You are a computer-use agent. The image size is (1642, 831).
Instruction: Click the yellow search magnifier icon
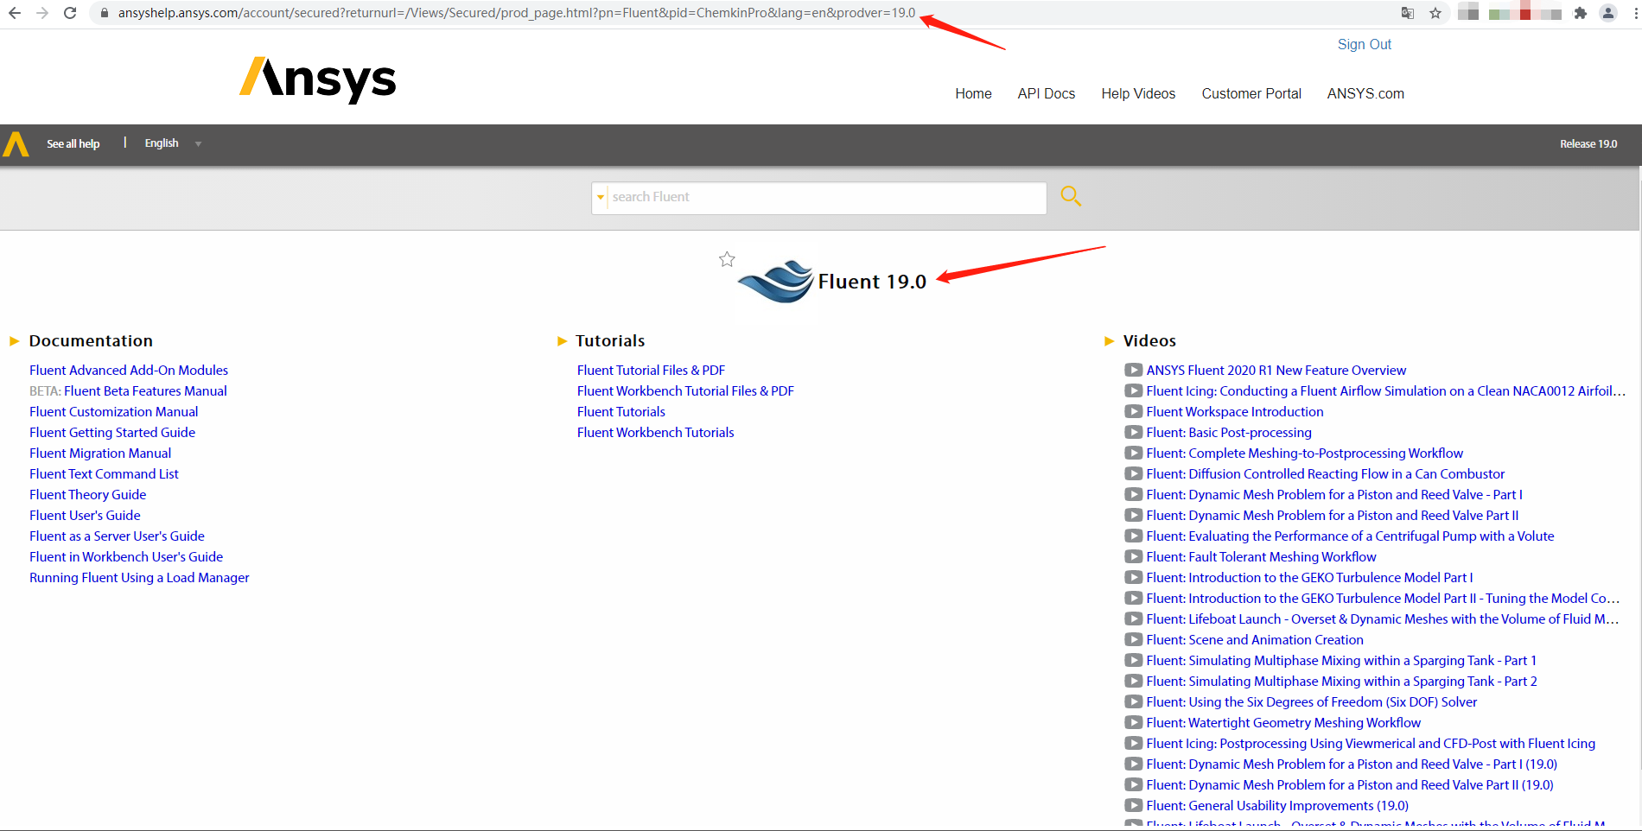(x=1070, y=196)
